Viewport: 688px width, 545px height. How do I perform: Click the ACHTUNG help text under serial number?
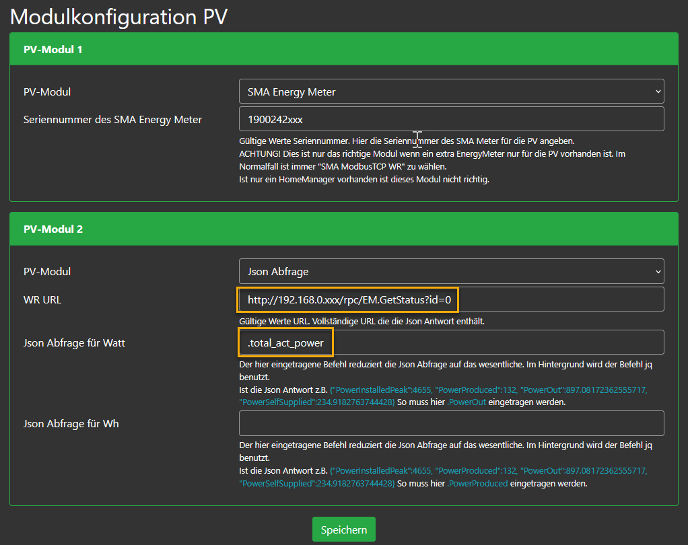point(432,154)
